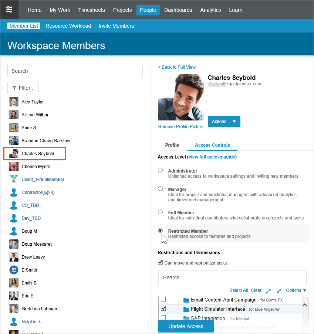
Task: Click the LiquidPlanner logo icon
Action: click(x=9, y=10)
